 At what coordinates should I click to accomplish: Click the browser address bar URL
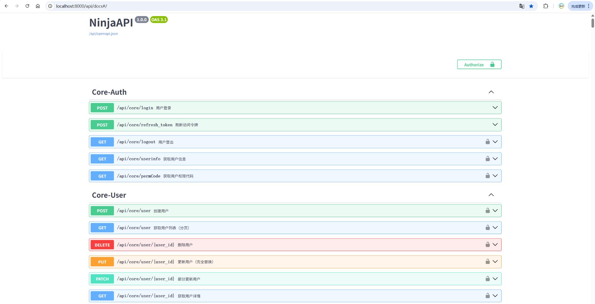click(x=82, y=6)
